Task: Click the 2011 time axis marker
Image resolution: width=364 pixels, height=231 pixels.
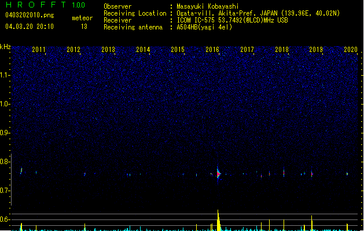Action: coord(39,50)
